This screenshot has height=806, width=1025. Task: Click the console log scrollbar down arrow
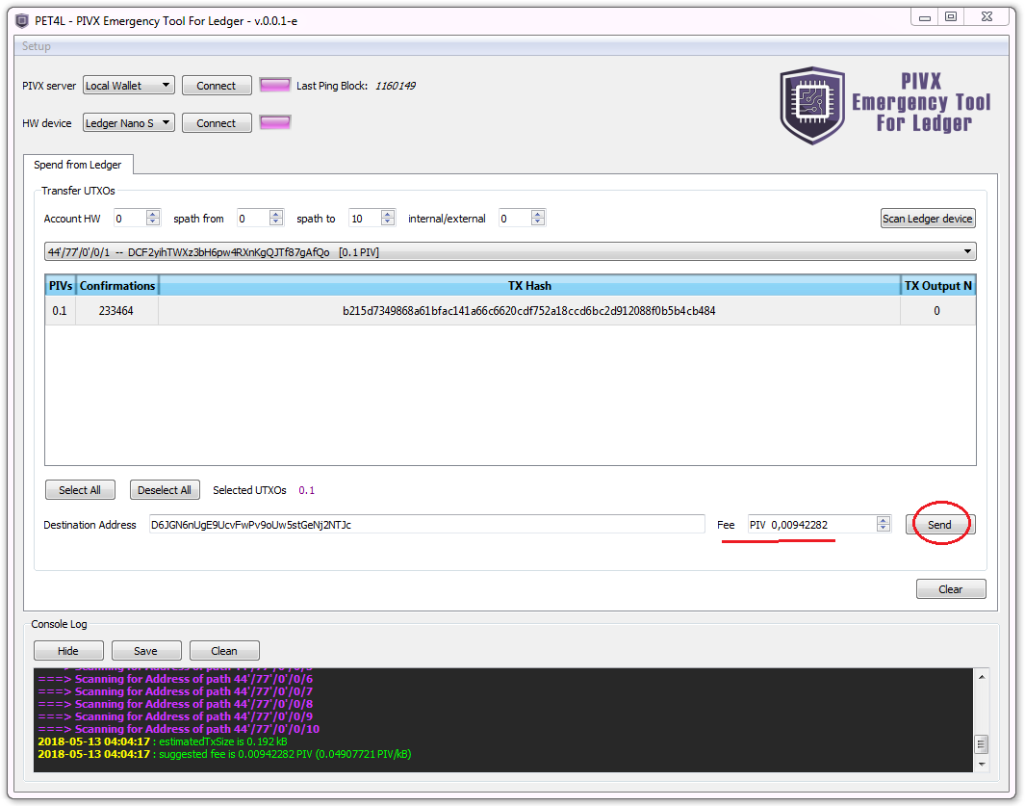pyautogui.click(x=981, y=765)
